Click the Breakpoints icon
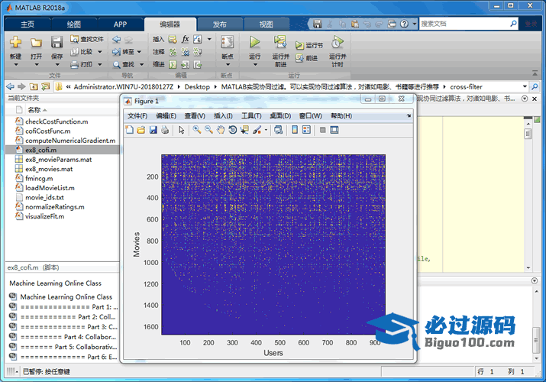The image size is (546, 382). tap(228, 42)
